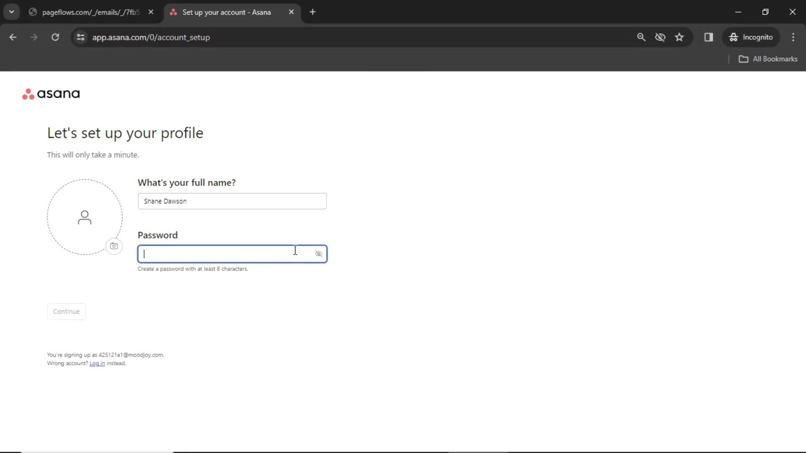
Task: Follow the Log in link
Action: [x=97, y=363]
